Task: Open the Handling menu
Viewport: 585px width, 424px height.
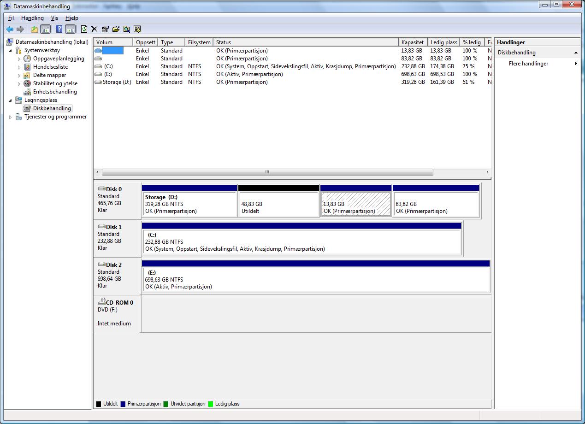Action: coord(32,18)
